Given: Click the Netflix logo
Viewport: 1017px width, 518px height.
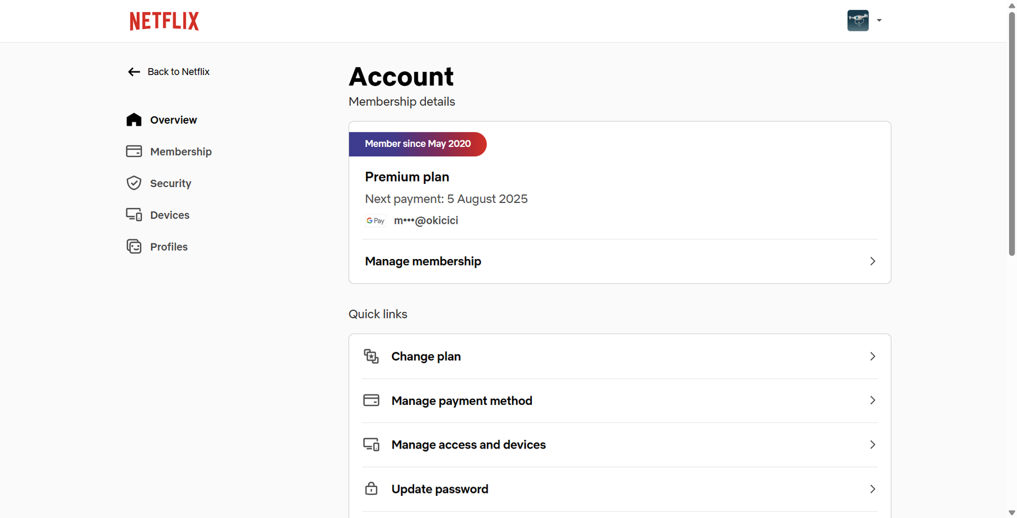Looking at the screenshot, I should tap(164, 21).
